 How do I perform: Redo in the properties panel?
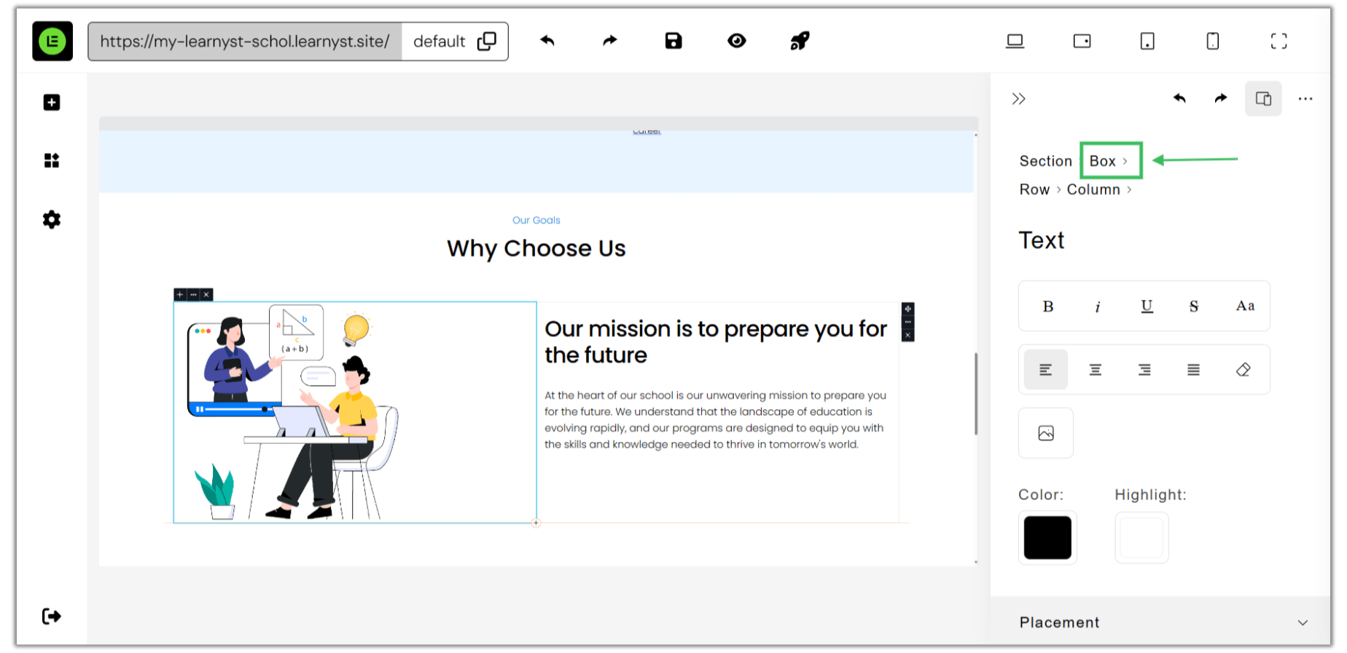tap(1221, 98)
